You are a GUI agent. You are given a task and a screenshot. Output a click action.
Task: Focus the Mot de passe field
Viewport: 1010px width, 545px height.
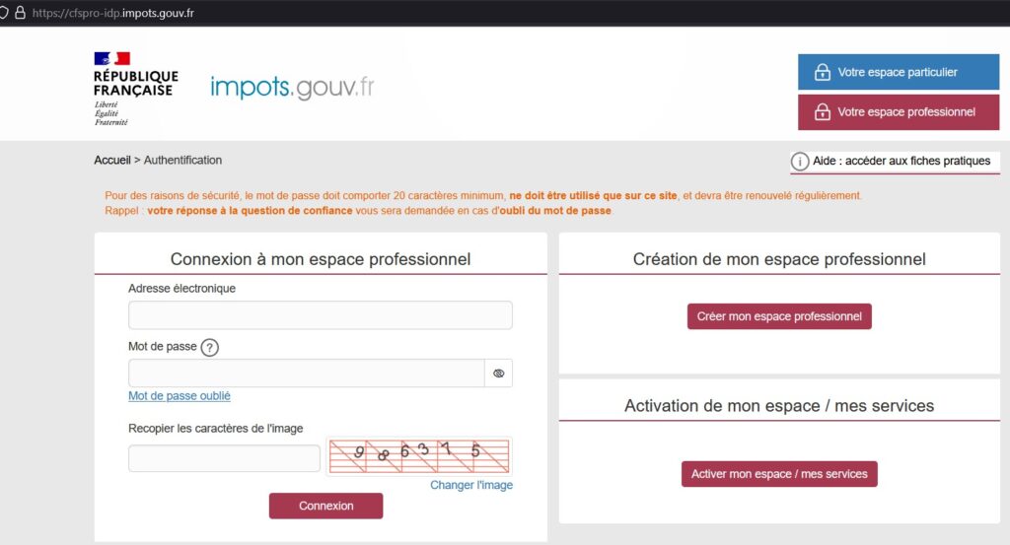click(x=307, y=374)
